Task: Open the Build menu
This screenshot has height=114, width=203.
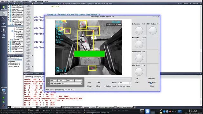Action: [12, 1]
